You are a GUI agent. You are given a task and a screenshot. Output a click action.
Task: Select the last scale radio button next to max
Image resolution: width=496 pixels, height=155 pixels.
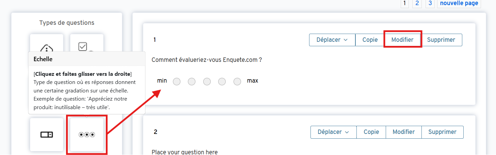tap(237, 82)
